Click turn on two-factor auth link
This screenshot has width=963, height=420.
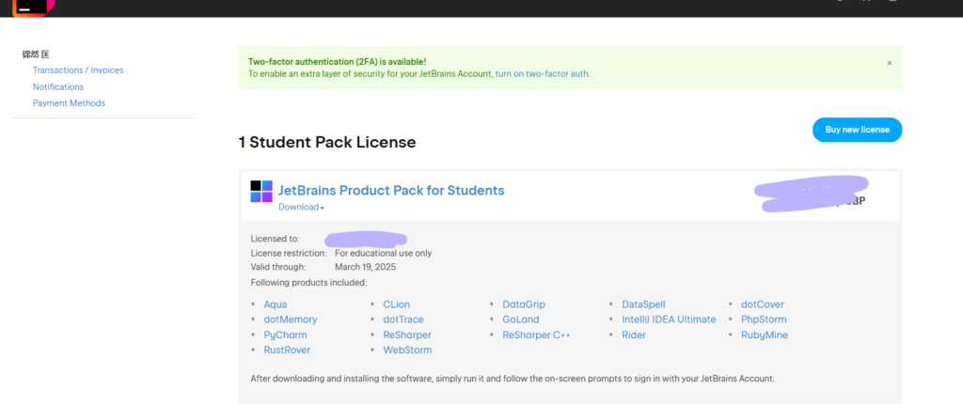(543, 73)
